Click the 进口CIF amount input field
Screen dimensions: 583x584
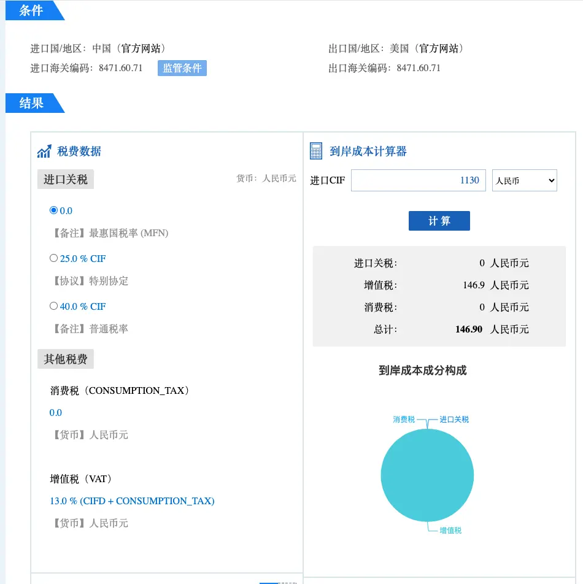click(418, 180)
